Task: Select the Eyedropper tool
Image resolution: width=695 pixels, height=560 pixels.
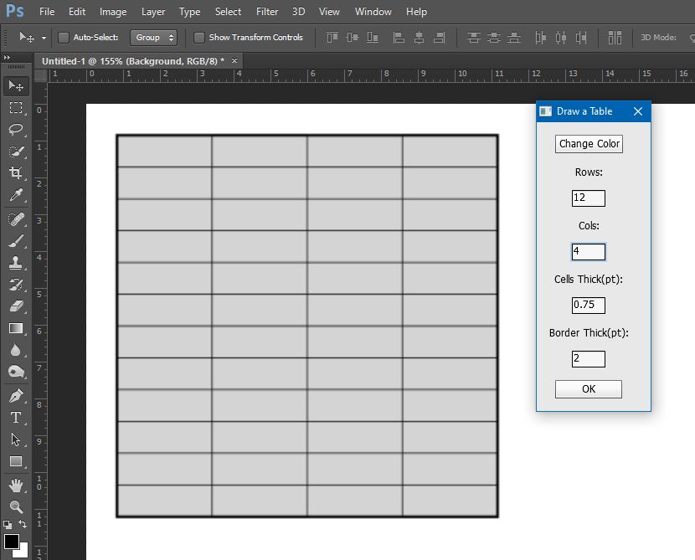Action: (x=16, y=194)
